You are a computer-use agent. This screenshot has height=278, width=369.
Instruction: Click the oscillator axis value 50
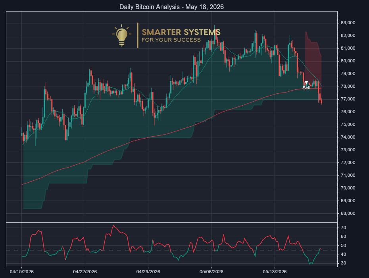343,245
